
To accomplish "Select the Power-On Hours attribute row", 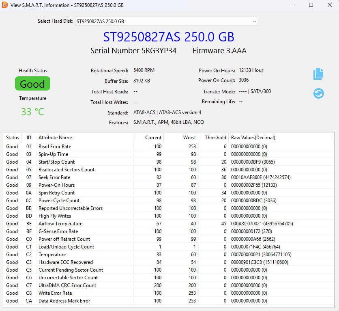I will point(169,185).
